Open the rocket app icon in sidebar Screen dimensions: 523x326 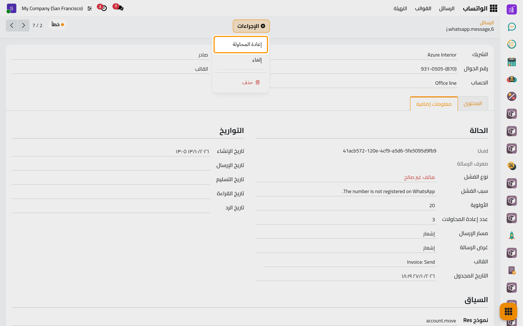click(x=512, y=236)
